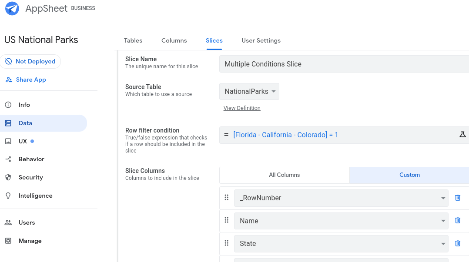Click the Security shield icon
Image resolution: width=469 pixels, height=262 pixels.
coord(8,177)
